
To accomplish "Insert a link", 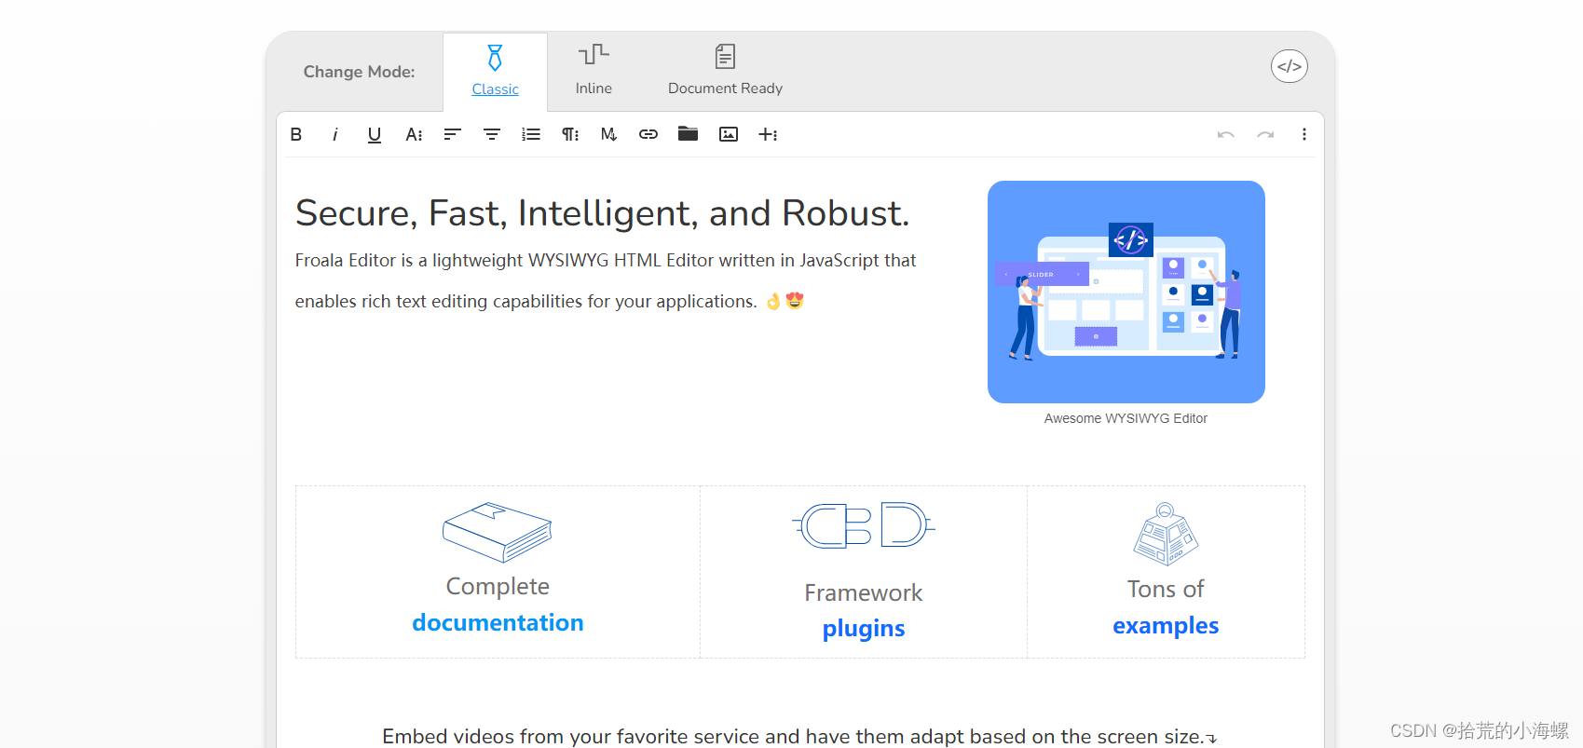I will coord(648,134).
